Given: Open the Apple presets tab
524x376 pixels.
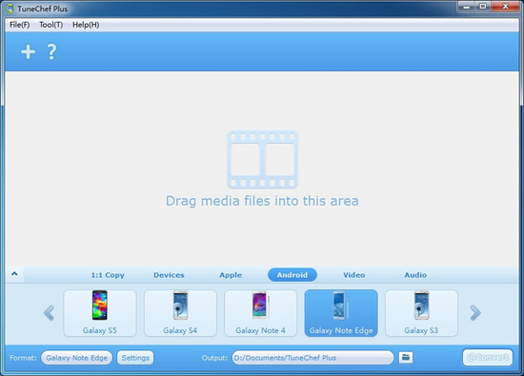Looking at the screenshot, I should click(x=231, y=275).
